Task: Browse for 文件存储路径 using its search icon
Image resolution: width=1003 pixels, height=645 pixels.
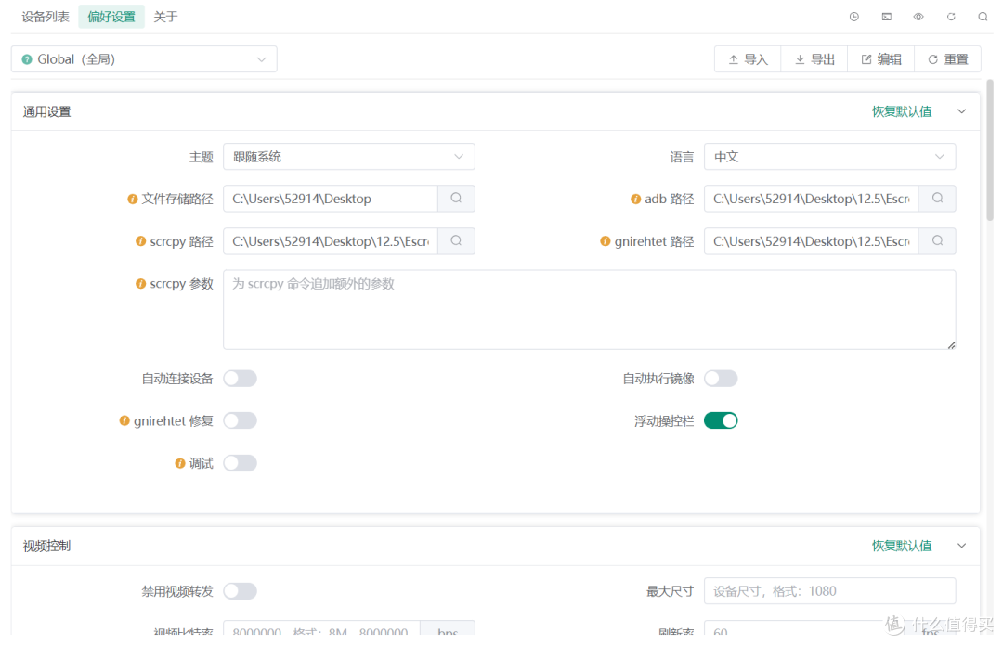Action: coord(456,199)
